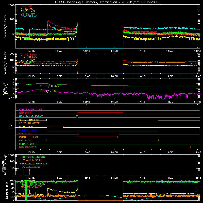The height and width of the screenshot is (203, 203).
Task: Select the 6-12 keV legend label
Action: point(27,9)
